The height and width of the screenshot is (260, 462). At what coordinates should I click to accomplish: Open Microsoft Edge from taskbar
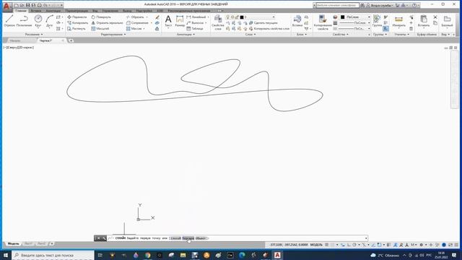coord(242,255)
